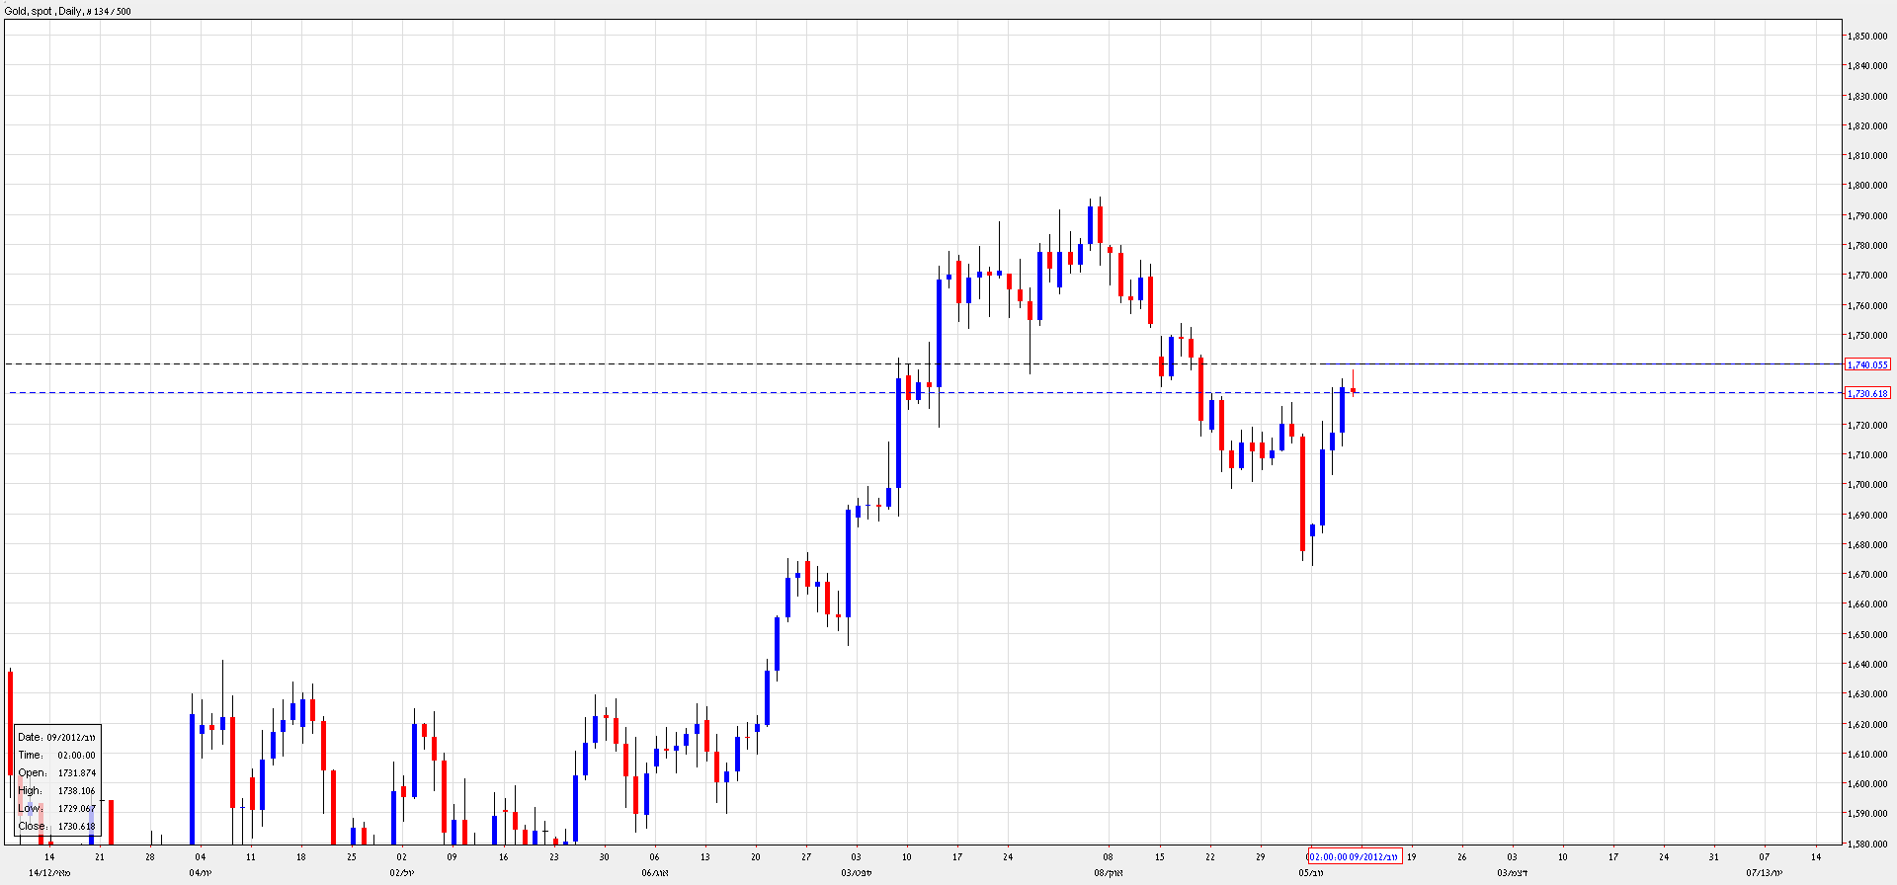Click the Date row in the data box

(x=56, y=737)
